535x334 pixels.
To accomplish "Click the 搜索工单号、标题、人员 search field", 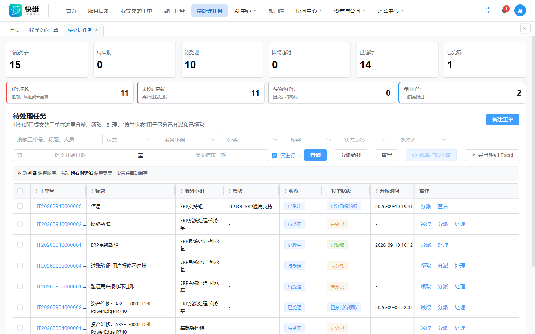I will tap(56, 140).
